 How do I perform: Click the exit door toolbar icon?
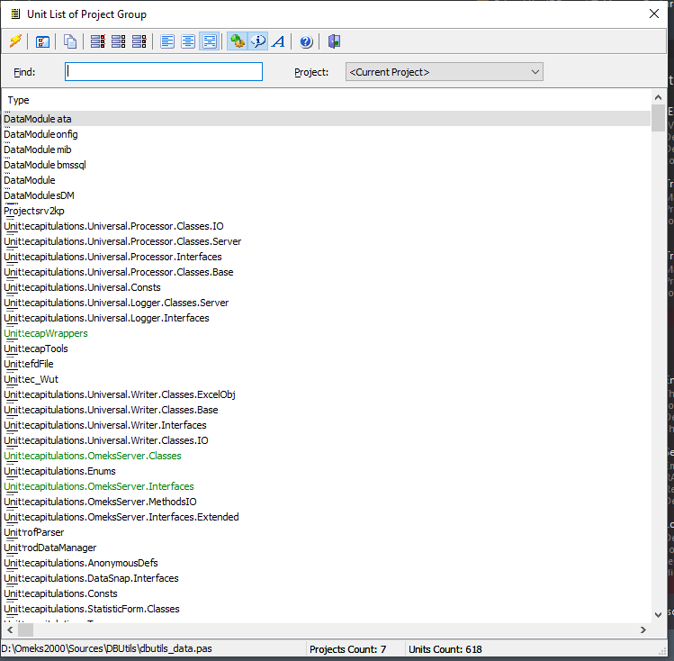coord(334,41)
